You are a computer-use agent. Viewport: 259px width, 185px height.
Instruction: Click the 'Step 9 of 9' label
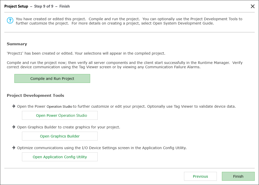point(44,6)
